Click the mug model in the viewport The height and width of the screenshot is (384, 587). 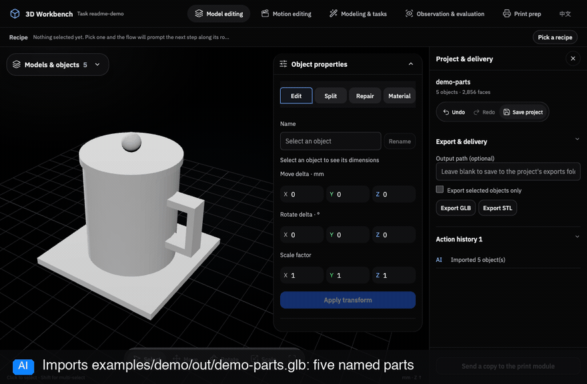tap(132, 209)
